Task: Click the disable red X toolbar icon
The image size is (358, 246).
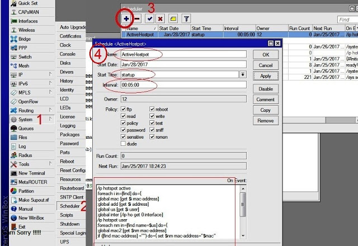Action: point(161,18)
